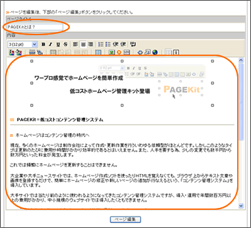251x228 pixels.
Task: Click the line break icon after indent buttons
Action: pos(133,45)
